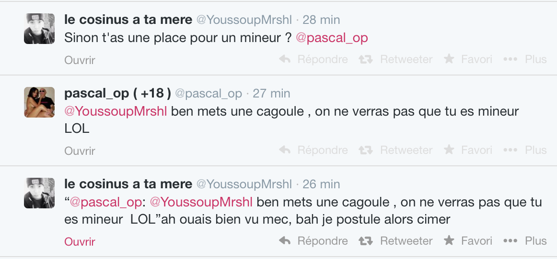Click pascal_op's profile avatar thumbnail

click(39, 102)
